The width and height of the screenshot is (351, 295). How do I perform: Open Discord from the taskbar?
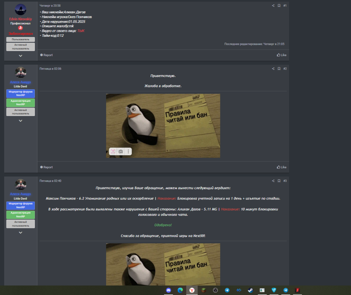click(168, 290)
